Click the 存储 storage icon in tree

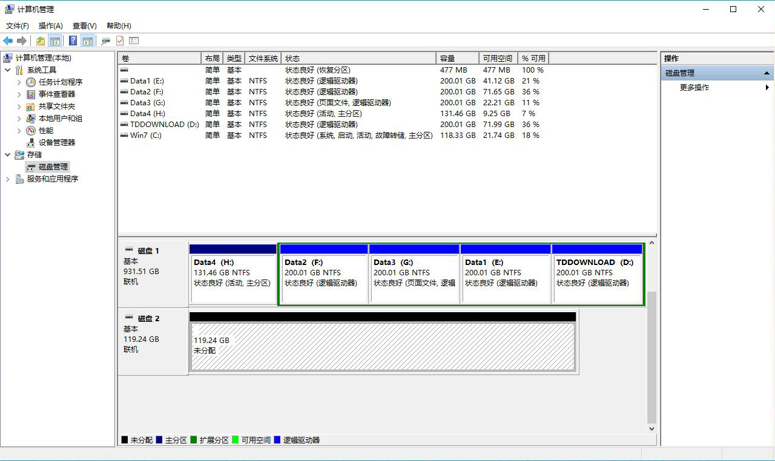19,155
